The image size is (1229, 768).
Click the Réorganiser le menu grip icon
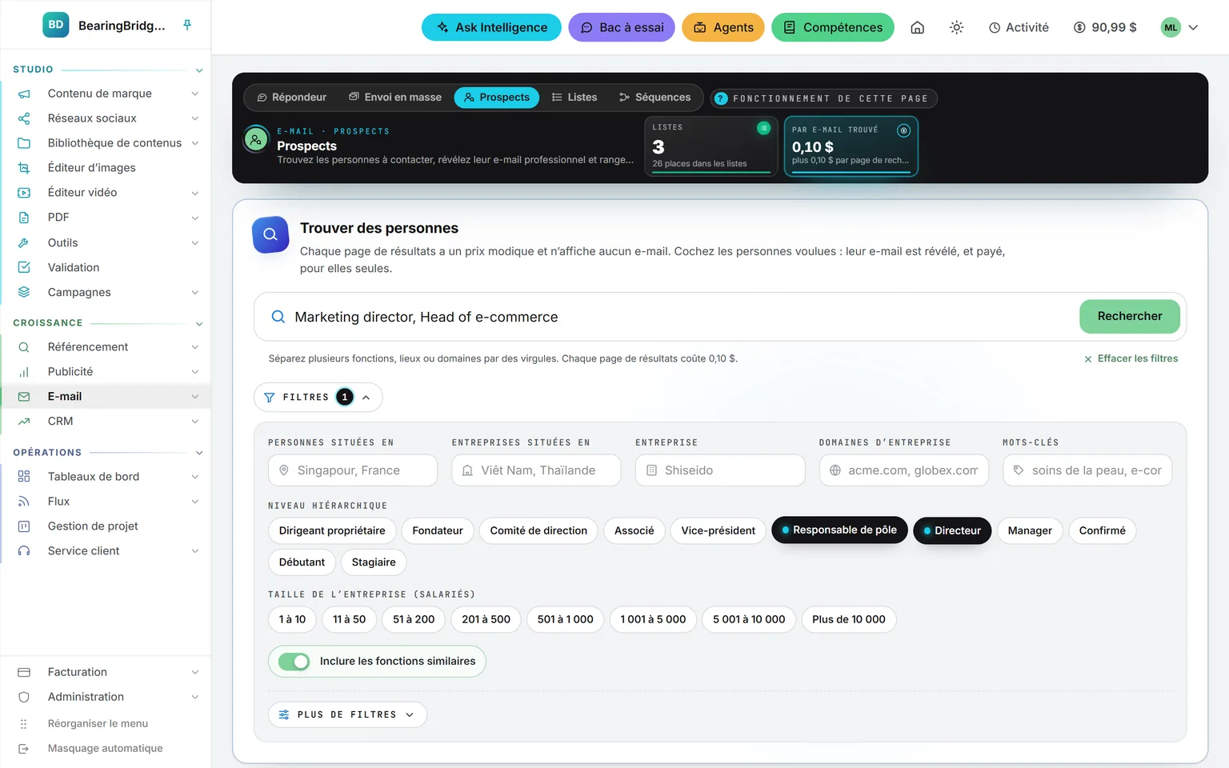(x=24, y=723)
